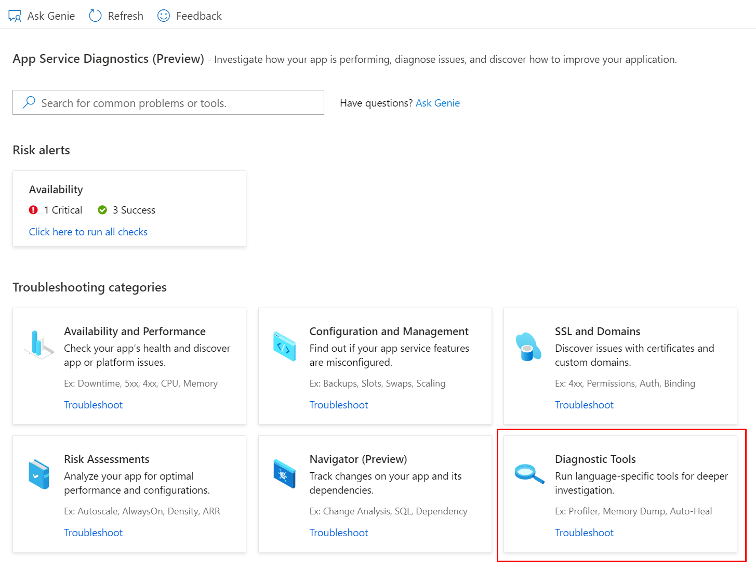Click the Availability and Performance chart icon

click(x=38, y=345)
